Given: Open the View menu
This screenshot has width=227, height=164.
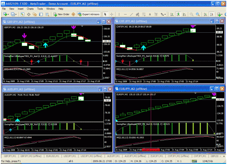Looking at the screenshot, I should (12, 9).
